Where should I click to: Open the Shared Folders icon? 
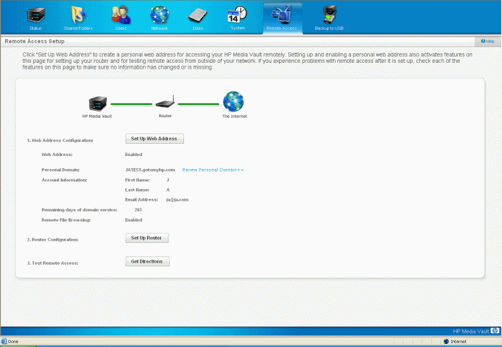click(x=78, y=16)
